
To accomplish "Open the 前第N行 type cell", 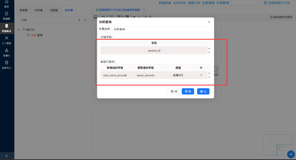I will pyautogui.click(x=178, y=75).
